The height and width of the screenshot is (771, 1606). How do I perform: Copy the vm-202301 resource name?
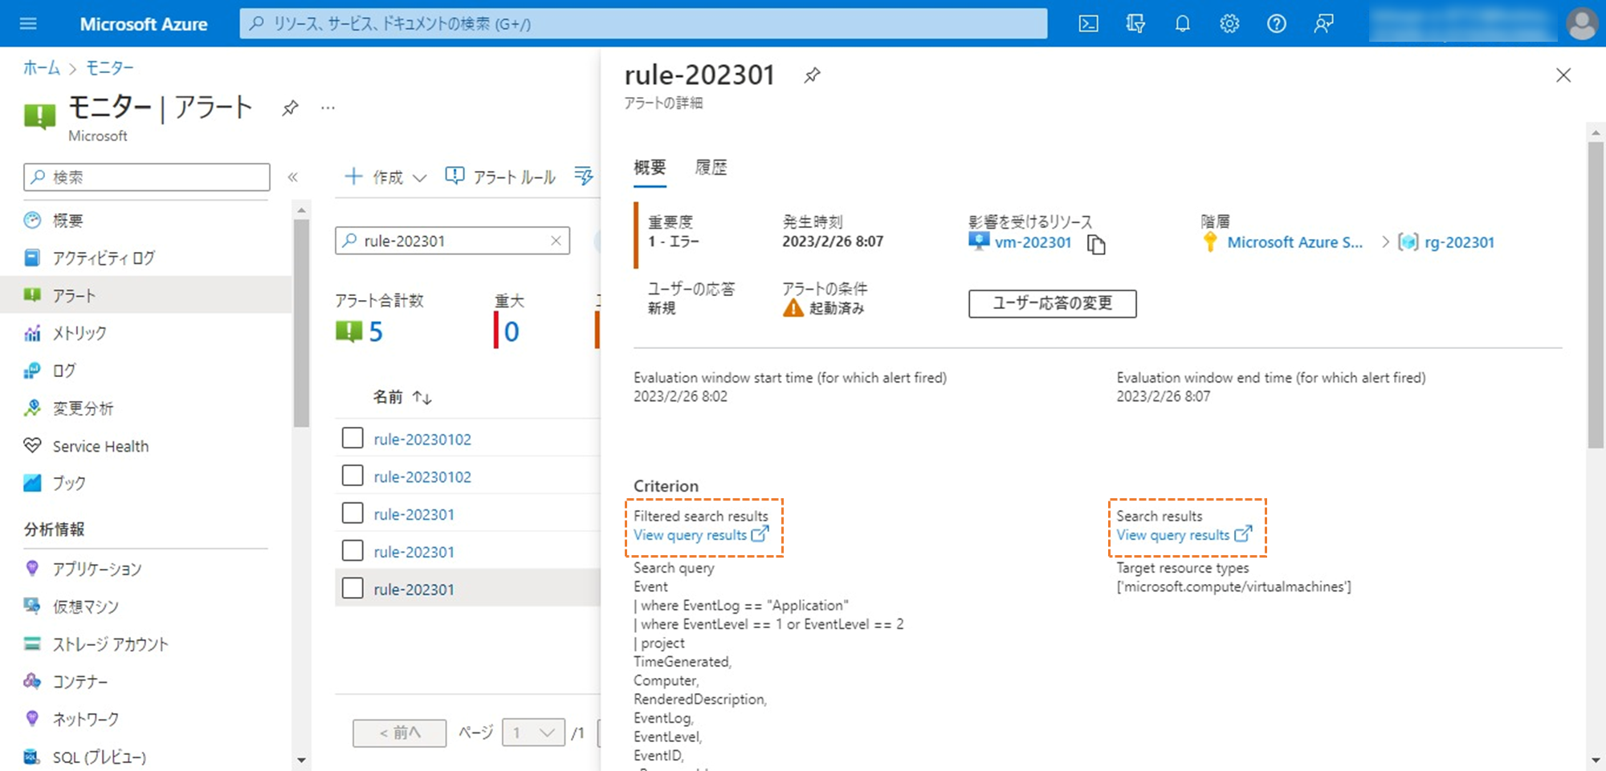tap(1096, 244)
